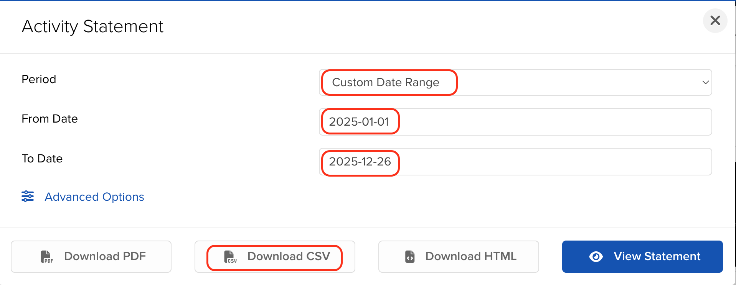The image size is (736, 285).
Task: Click the Download HTML button
Action: 459,256
